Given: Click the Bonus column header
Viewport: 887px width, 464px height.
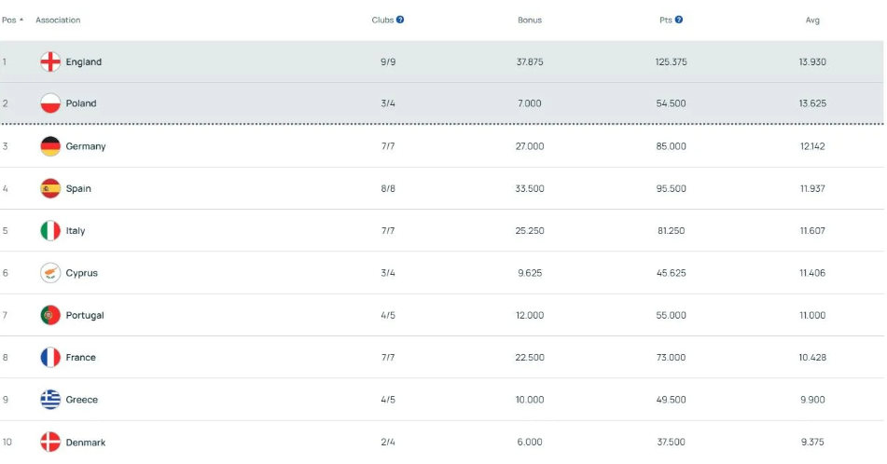Looking at the screenshot, I should coord(530,20).
